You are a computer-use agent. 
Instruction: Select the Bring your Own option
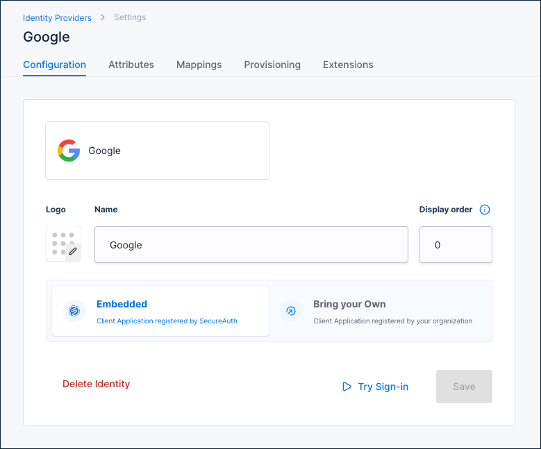[x=381, y=311]
